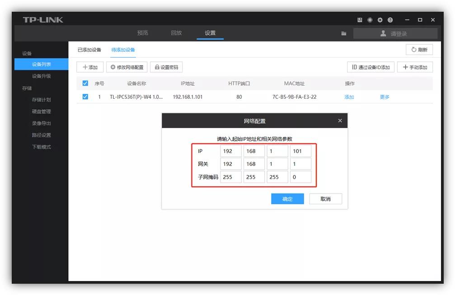455x295 pixels.
Task: Click the user login icon labeled 请登录
Action: (383, 33)
